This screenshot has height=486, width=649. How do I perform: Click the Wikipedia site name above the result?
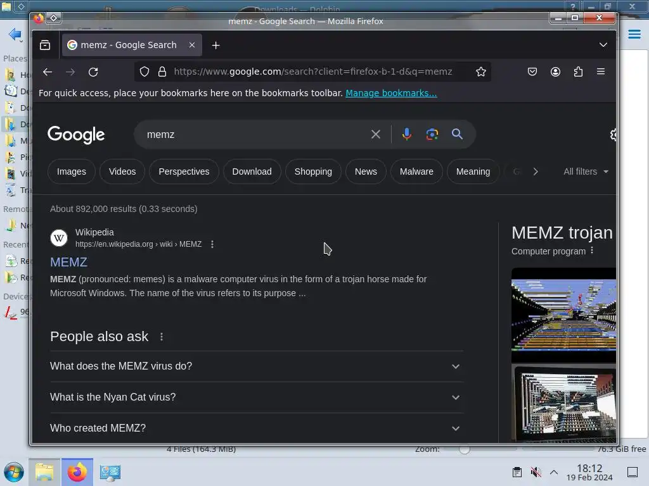94,232
